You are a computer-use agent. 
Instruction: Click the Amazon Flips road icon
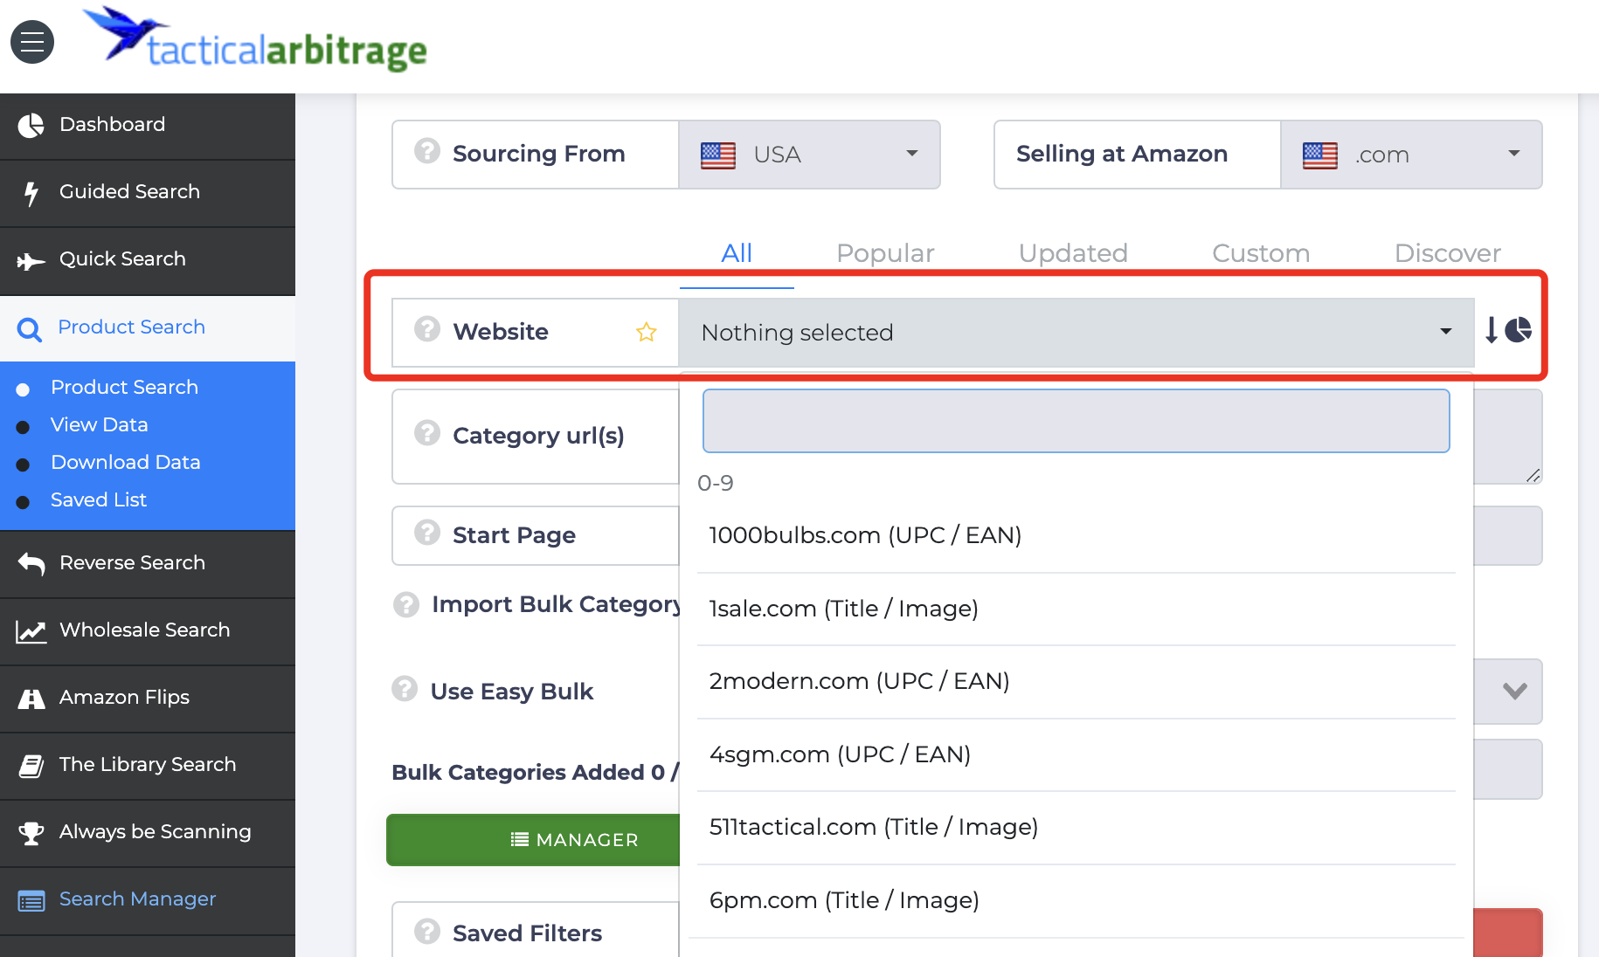tap(31, 699)
